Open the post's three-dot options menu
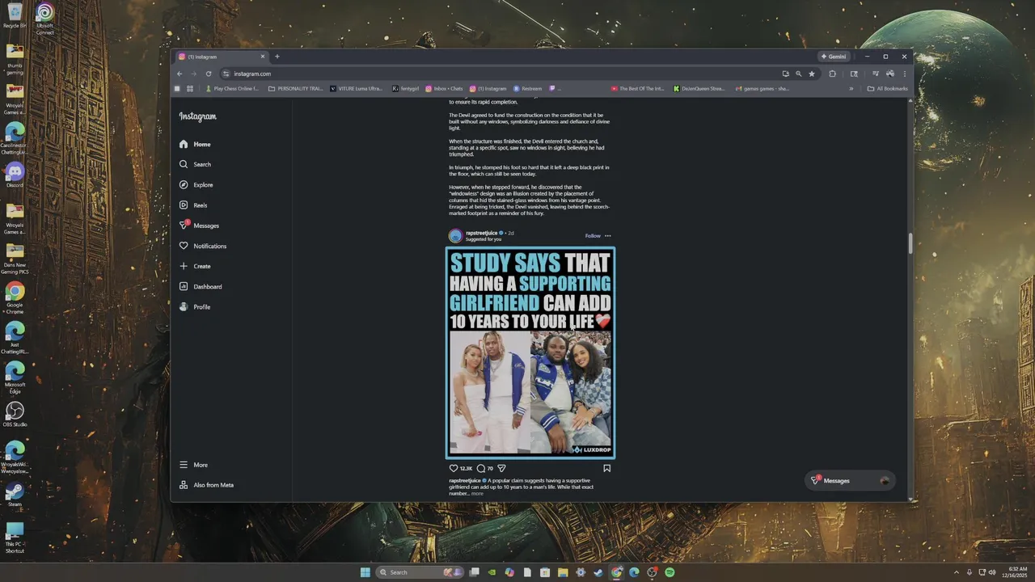This screenshot has height=582, width=1035. click(608, 236)
